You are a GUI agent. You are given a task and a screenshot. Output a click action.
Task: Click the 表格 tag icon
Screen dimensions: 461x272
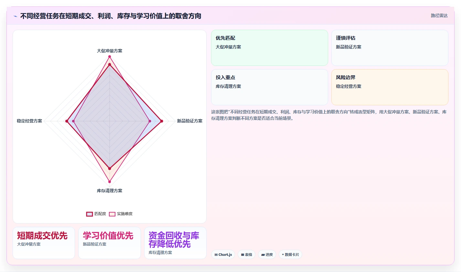[x=242, y=255]
